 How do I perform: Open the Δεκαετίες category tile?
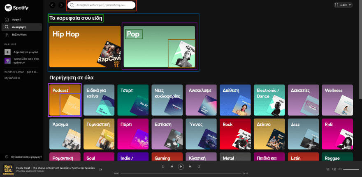(x=303, y=100)
